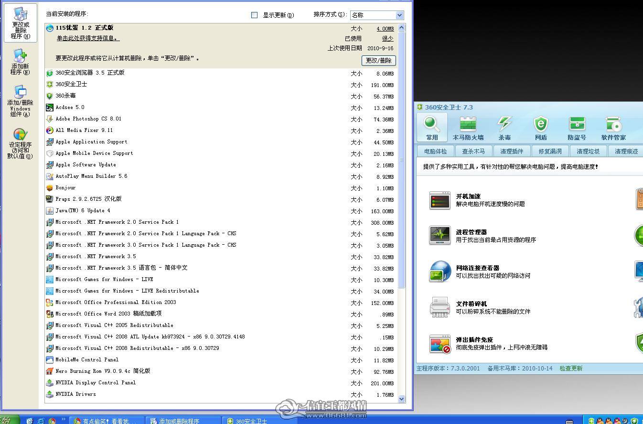Open 添加新程序 in the sidebar
Viewport: 643px width, 424px height.
click(x=20, y=62)
